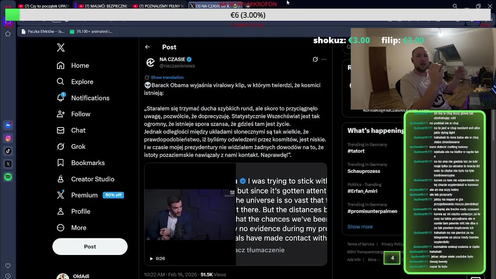Screen dimensions: 496x279
Task: Open history clock icon in browser sidebar
Action: [8, 276]
